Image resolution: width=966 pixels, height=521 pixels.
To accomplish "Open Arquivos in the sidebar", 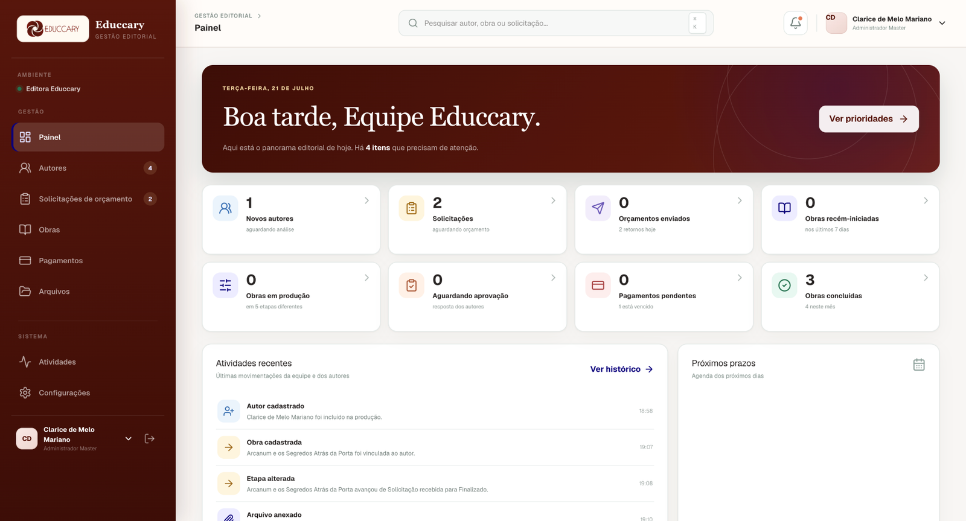I will 88,291.
